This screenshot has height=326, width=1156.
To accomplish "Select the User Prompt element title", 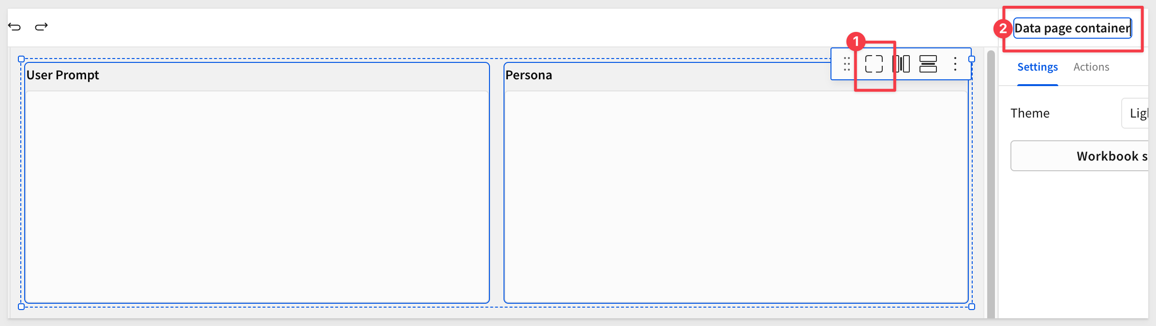I will 62,75.
